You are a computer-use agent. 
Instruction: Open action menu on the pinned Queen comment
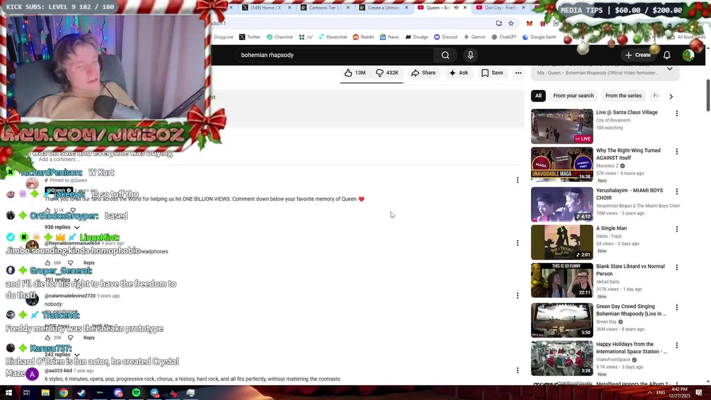pyautogui.click(x=518, y=180)
